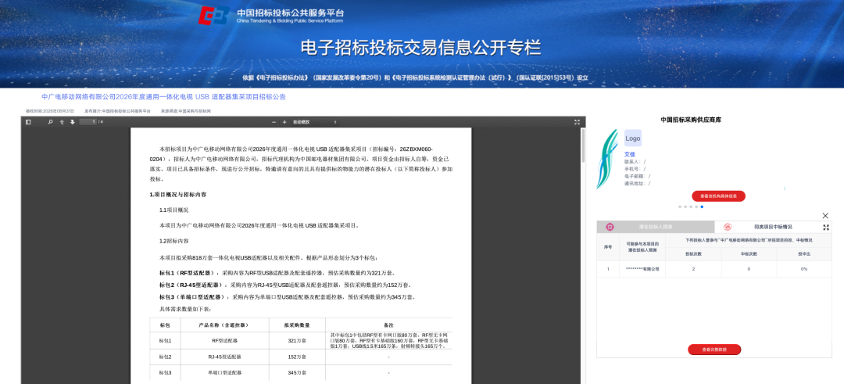Click the 投标次数 column header

tap(693, 253)
